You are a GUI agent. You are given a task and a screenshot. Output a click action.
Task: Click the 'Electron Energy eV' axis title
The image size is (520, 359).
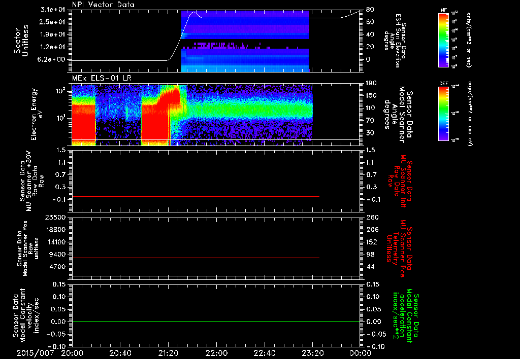click(37, 114)
